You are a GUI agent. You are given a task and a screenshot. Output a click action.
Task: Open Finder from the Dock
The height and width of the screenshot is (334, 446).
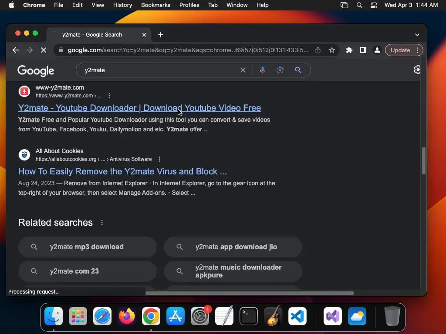[x=54, y=316]
